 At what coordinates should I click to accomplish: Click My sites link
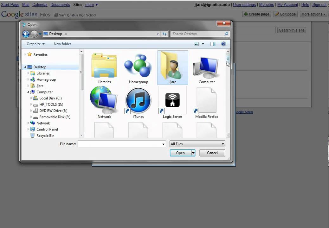[x=267, y=5]
